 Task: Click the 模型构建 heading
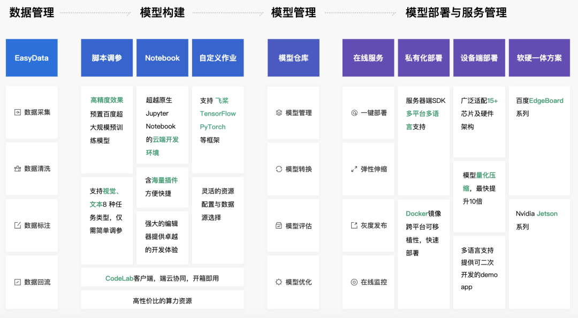coord(163,12)
